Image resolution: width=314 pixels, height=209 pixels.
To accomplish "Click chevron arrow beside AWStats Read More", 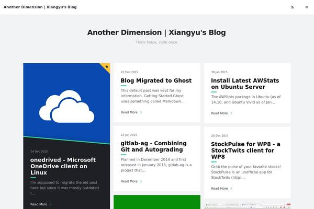I will (231, 113).
